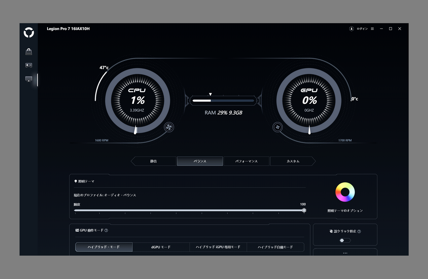428x279 pixels.
Task: Click the ログイン link
Action: coord(362,29)
